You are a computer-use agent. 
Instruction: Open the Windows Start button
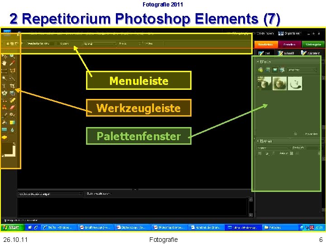pos(13,227)
